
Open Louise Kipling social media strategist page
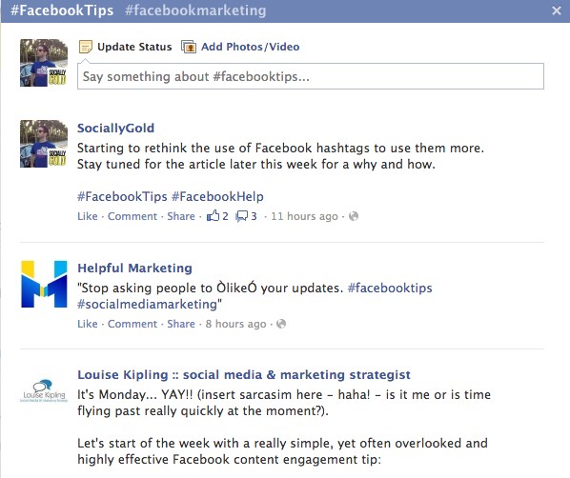point(244,374)
